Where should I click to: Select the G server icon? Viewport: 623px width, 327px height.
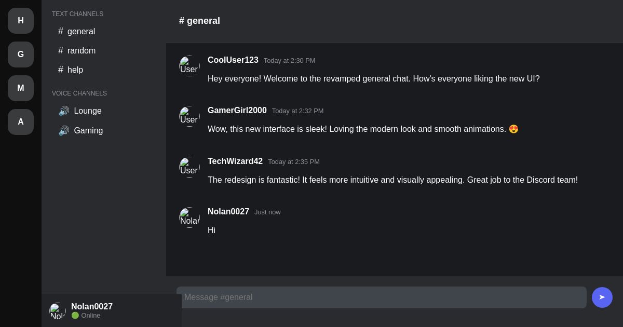21,55
